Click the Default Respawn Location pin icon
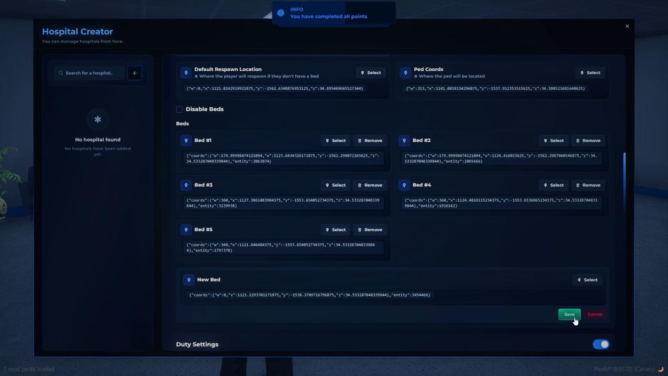The height and width of the screenshot is (376, 668). pyautogui.click(x=186, y=73)
